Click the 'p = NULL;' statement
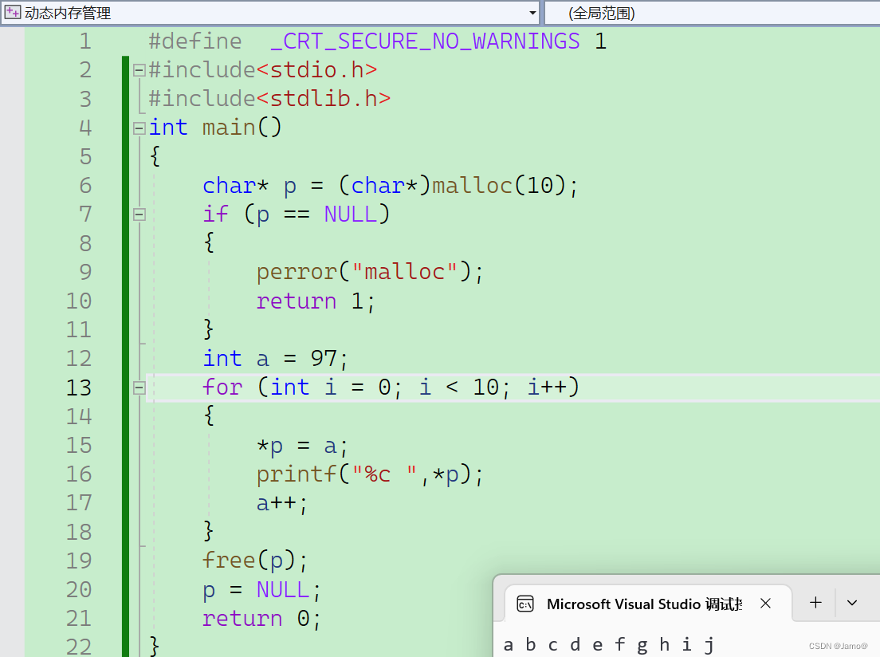Viewport: 880px width, 657px height. tap(261, 590)
